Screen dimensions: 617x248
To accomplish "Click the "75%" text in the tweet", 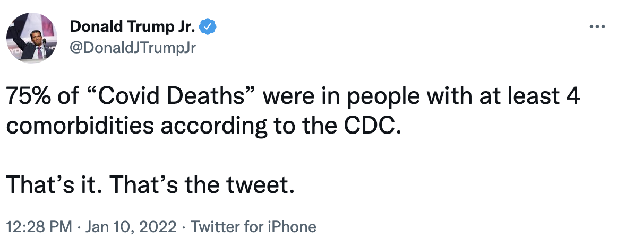I will (x=28, y=98).
